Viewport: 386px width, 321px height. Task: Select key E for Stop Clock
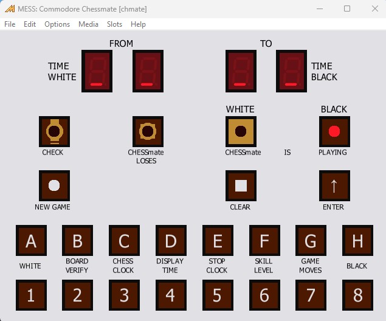coord(218,240)
